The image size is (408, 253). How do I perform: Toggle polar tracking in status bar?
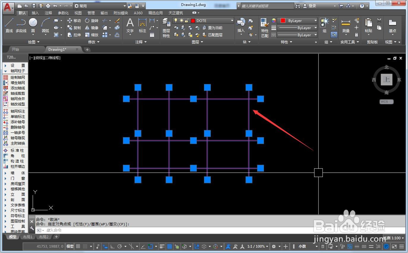point(120,246)
